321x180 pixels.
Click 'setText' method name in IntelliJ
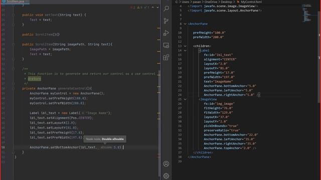(x=51, y=15)
